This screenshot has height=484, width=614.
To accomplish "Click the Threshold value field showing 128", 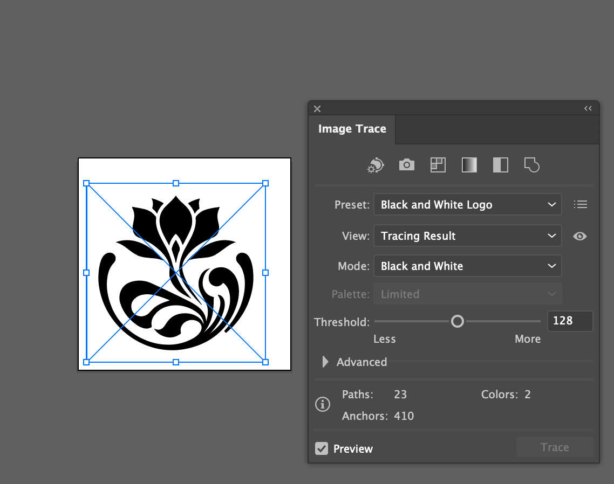I will [570, 321].
